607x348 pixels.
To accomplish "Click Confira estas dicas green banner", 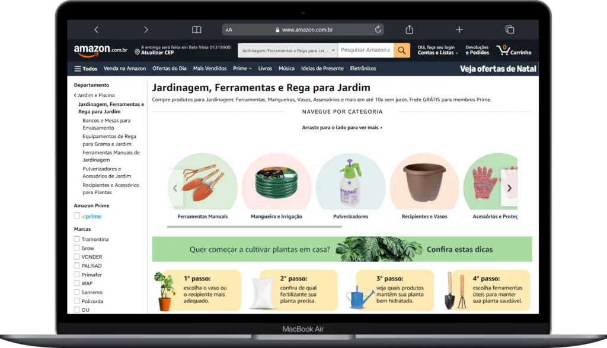I will tap(342, 249).
